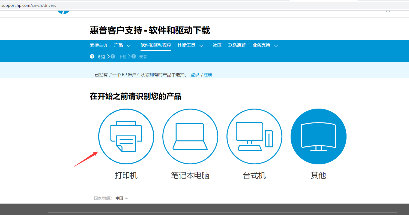The image size is (409, 215).
Task: Pick the desktop computer icon
Action: click(254, 137)
